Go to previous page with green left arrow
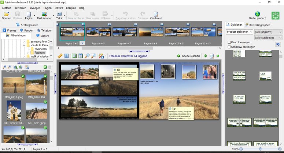The width and height of the screenshot is (284, 153). tap(205, 56)
